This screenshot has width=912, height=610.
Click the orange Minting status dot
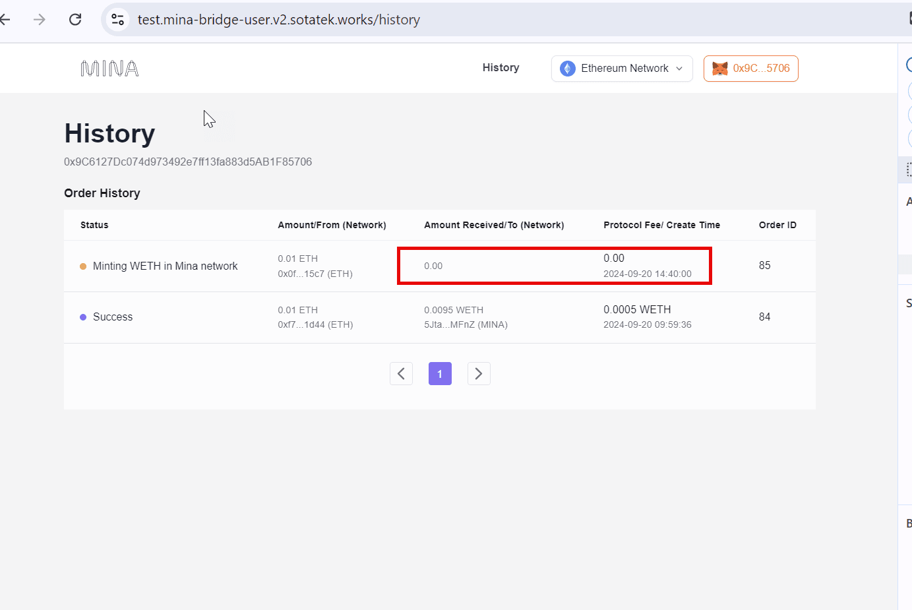(83, 266)
